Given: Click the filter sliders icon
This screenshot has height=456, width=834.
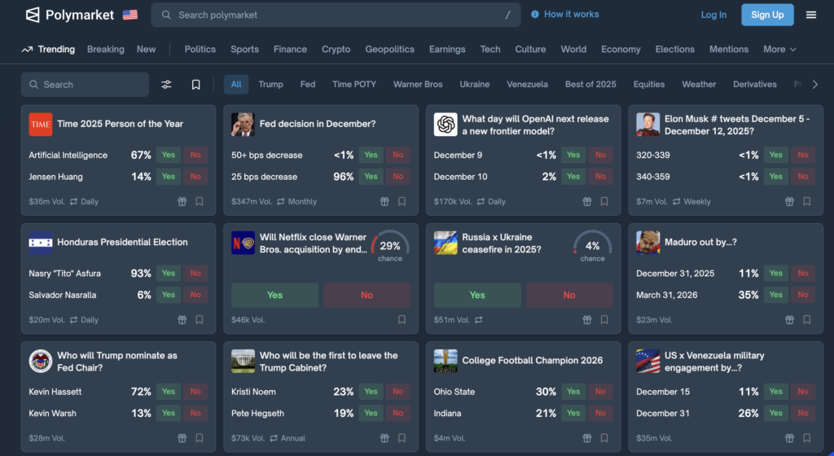Looking at the screenshot, I should [x=166, y=85].
